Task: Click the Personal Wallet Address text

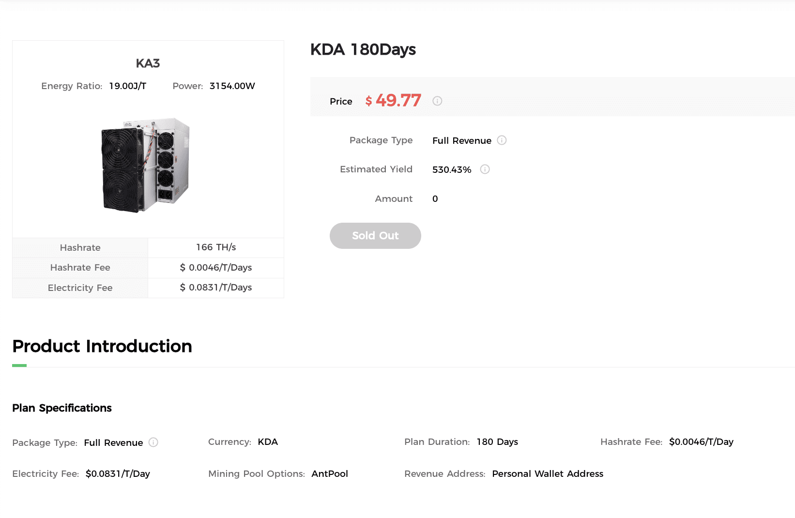Action: [x=548, y=474]
